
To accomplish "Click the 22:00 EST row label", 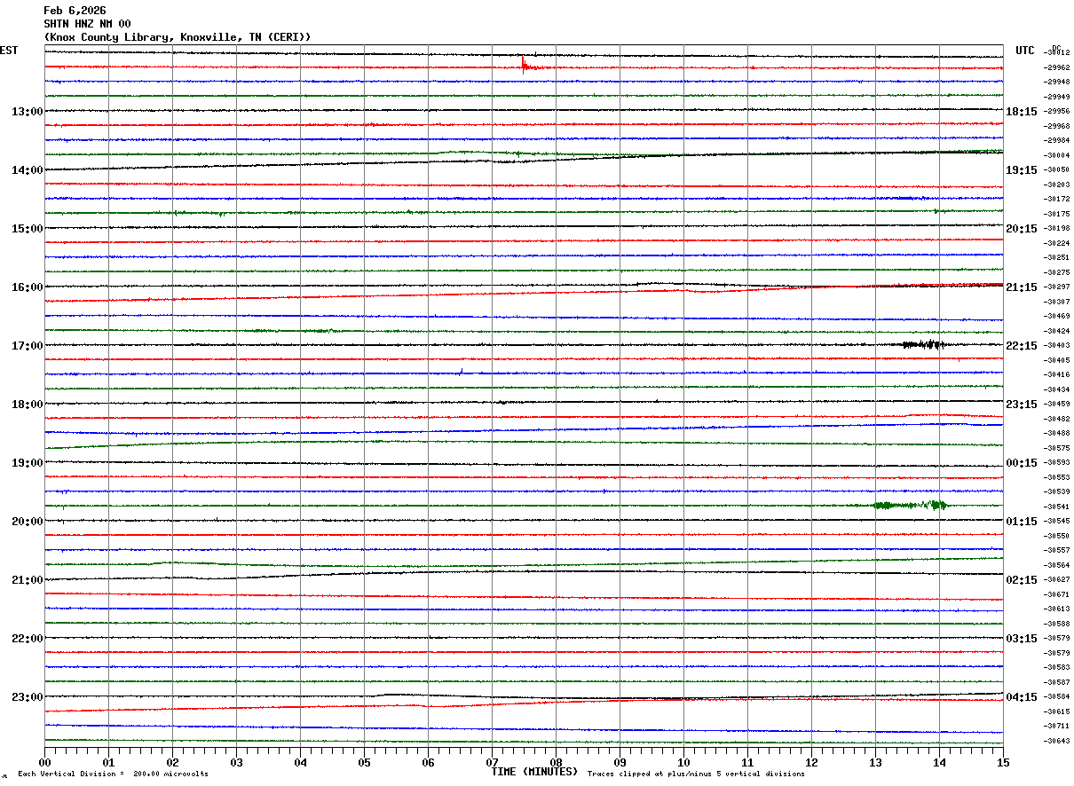I will 28,639.
